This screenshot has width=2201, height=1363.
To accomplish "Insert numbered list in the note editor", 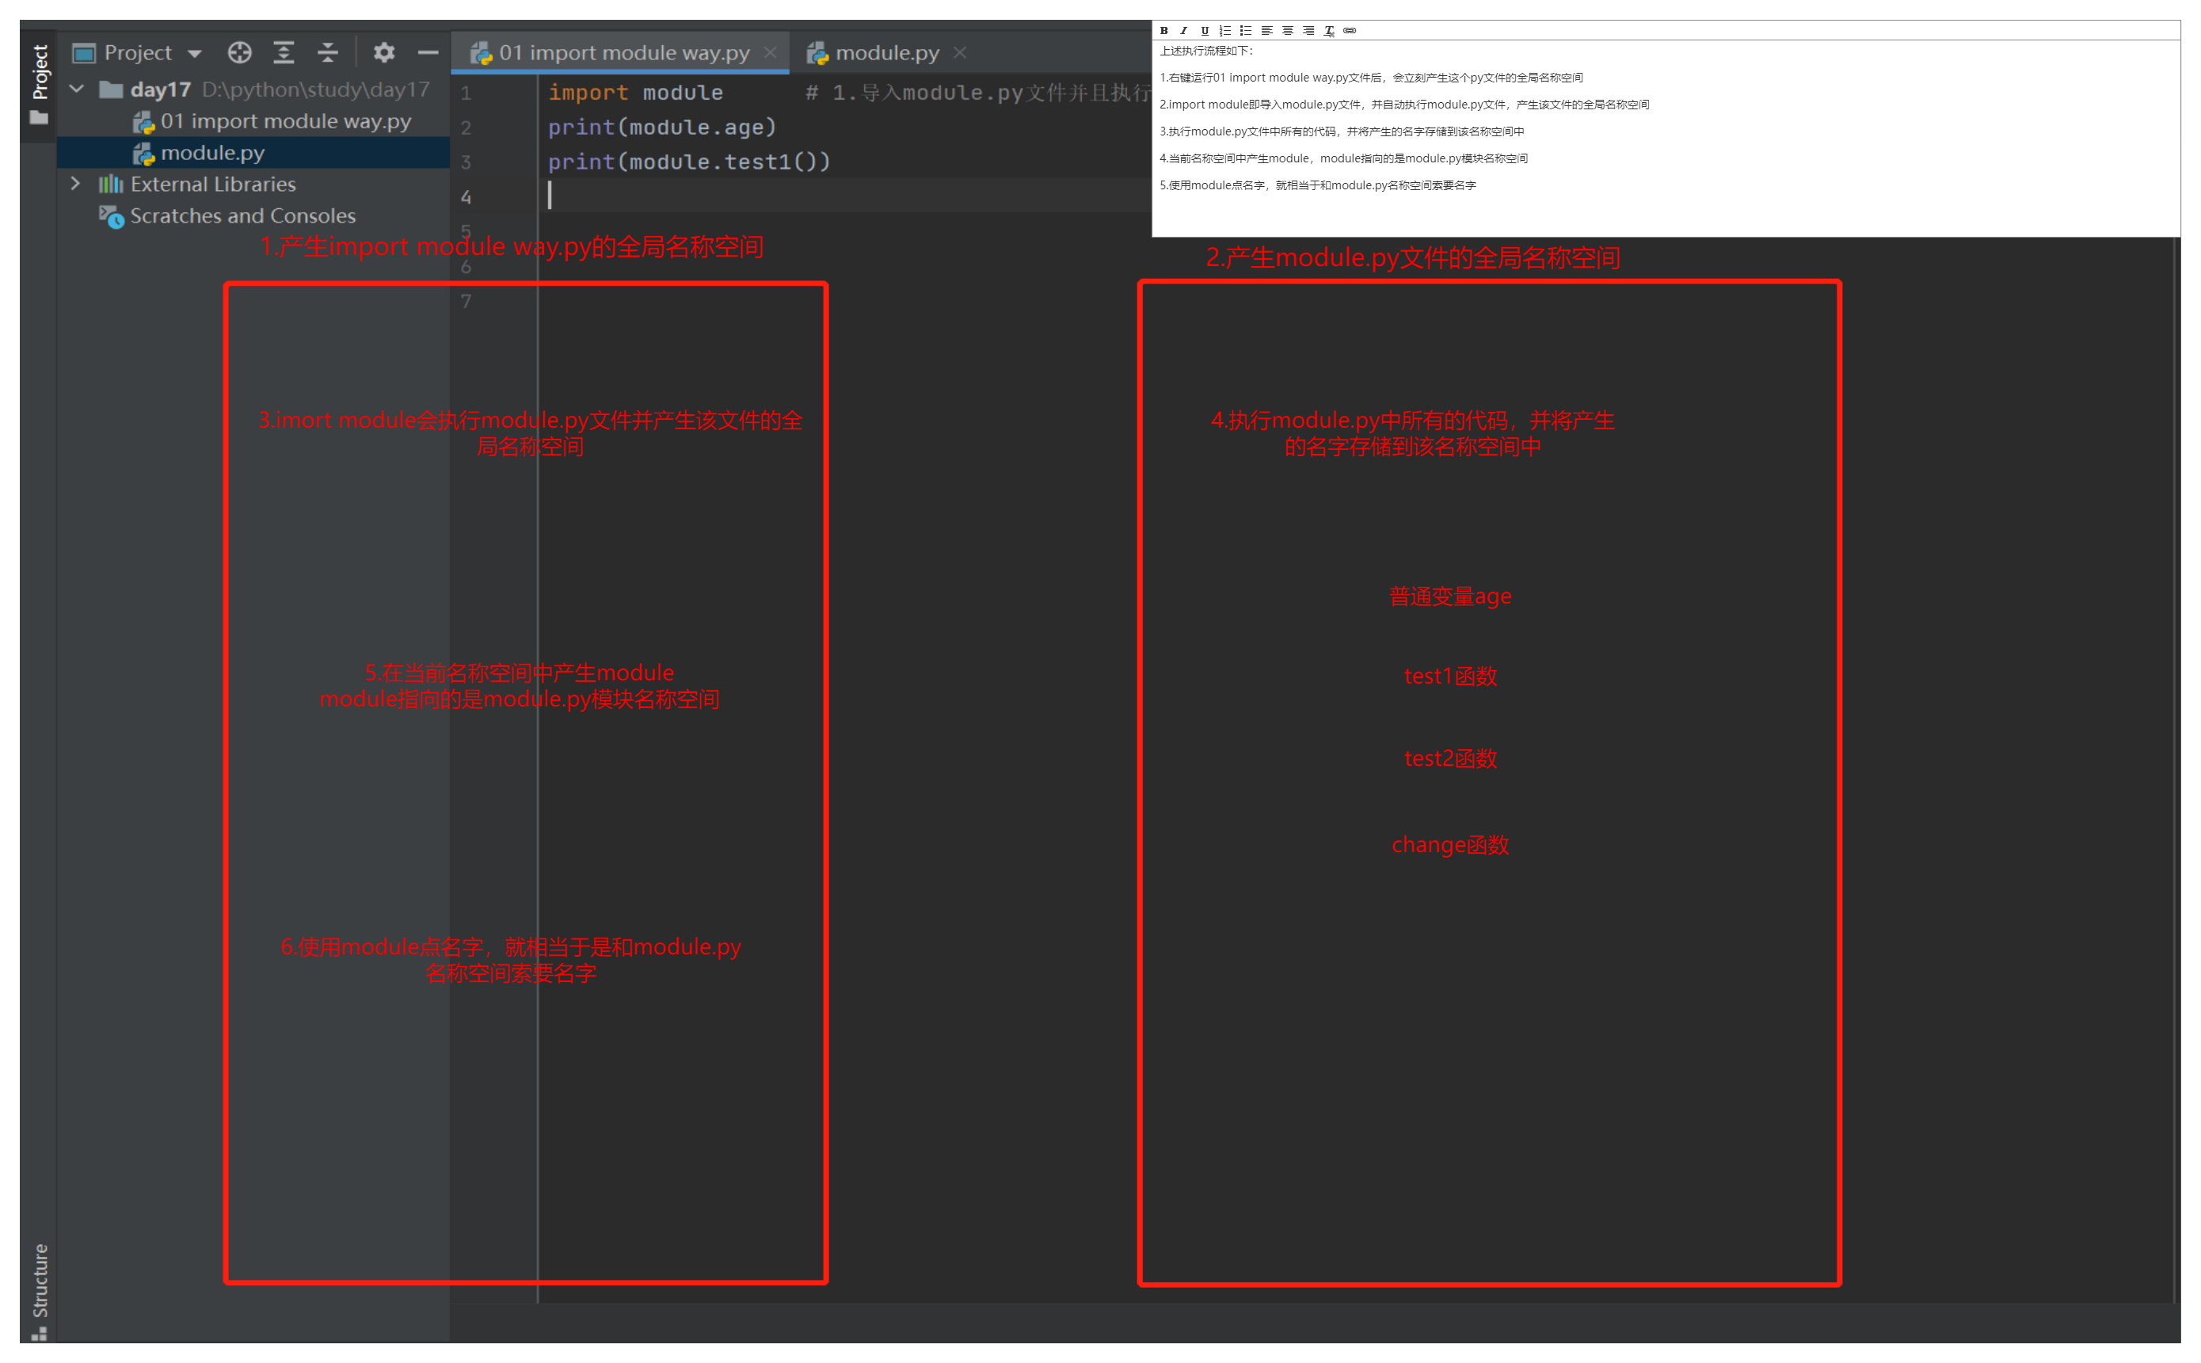I will [x=1225, y=31].
